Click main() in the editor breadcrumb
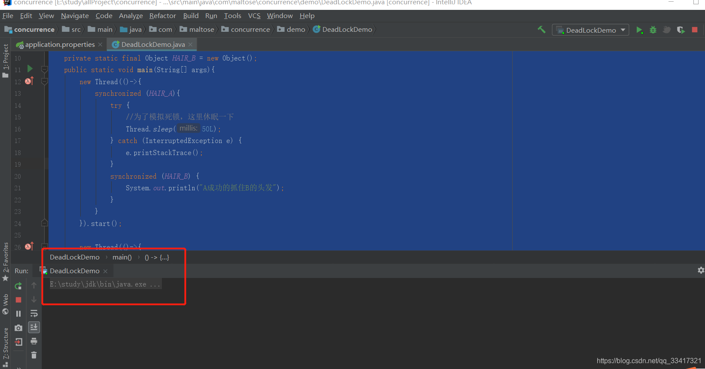 pyautogui.click(x=122, y=257)
